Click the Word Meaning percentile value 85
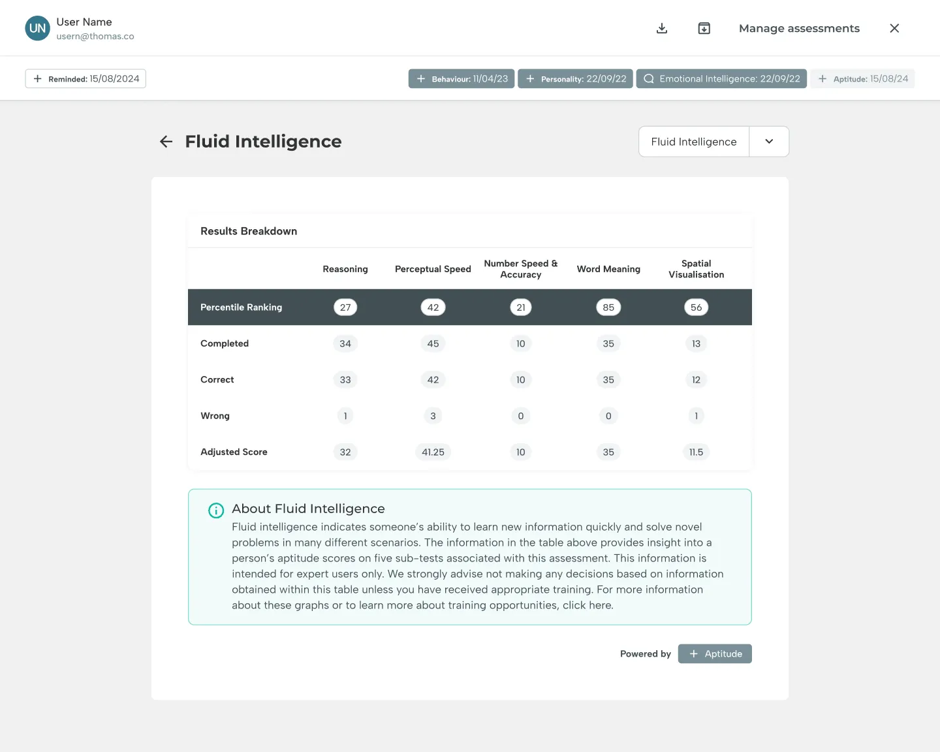Image resolution: width=940 pixels, height=752 pixels. (608, 307)
